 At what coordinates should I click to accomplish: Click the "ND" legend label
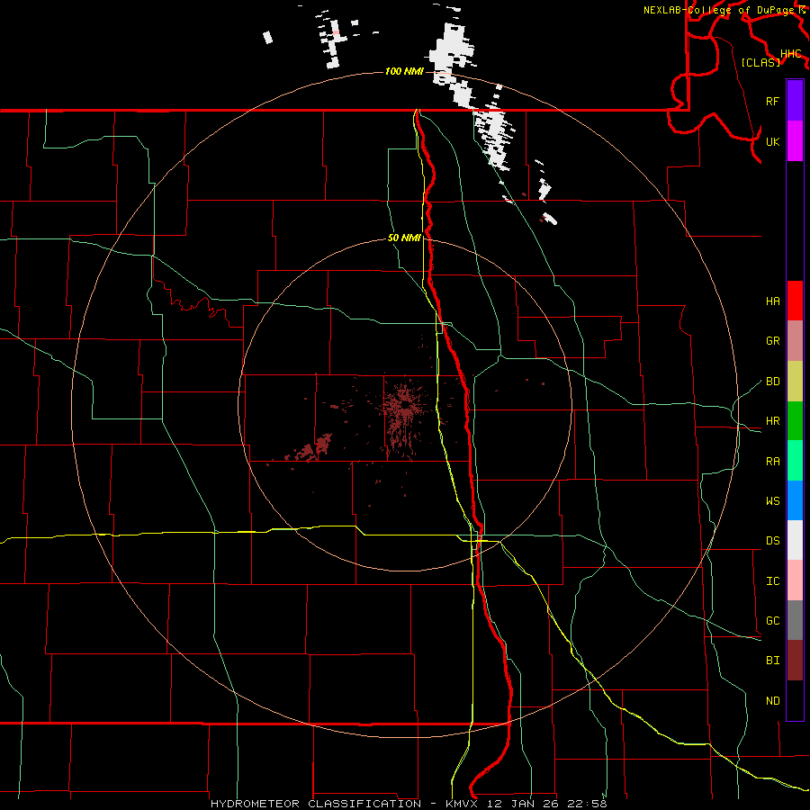[x=772, y=701]
